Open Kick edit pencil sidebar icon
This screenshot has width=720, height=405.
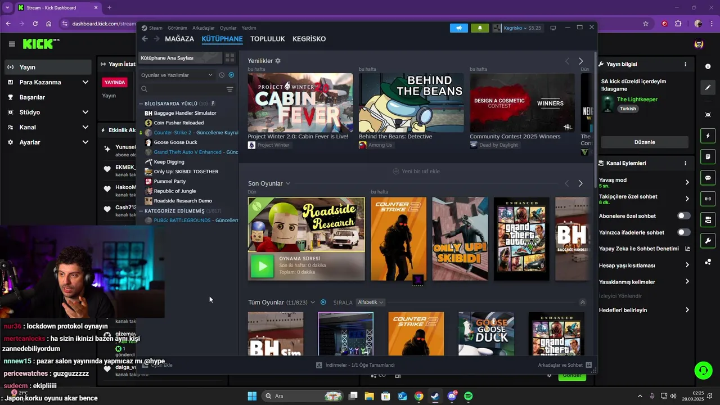[x=708, y=87]
